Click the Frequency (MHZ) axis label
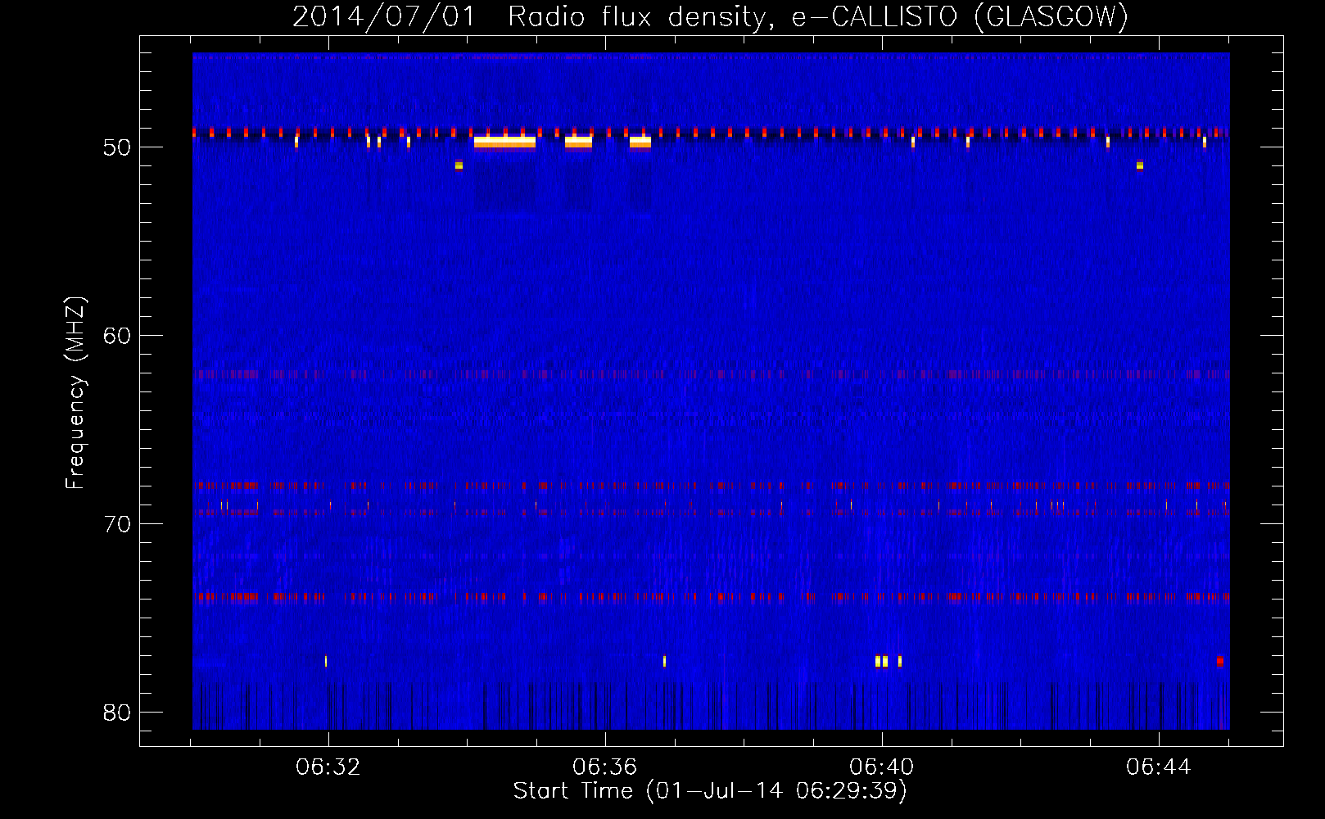Viewport: 1325px width, 819px height. pyautogui.click(x=75, y=393)
